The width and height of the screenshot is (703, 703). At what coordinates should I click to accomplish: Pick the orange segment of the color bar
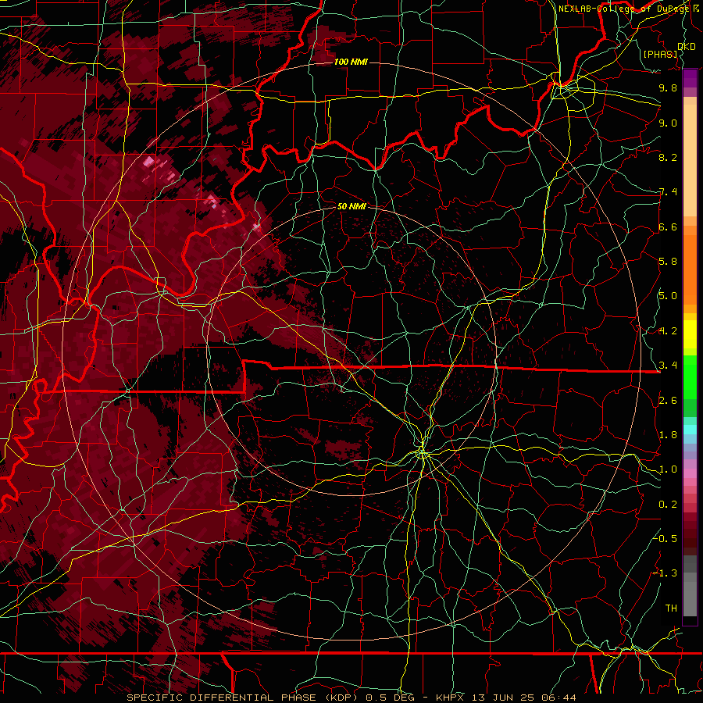coord(690,269)
